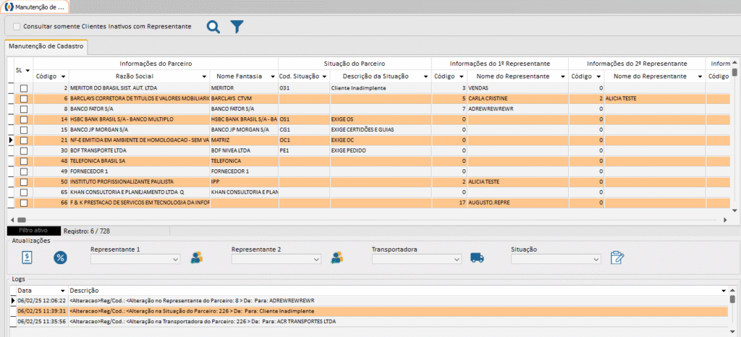
Task: Click the Registro: 6 / 728 counter
Action: click(87, 231)
